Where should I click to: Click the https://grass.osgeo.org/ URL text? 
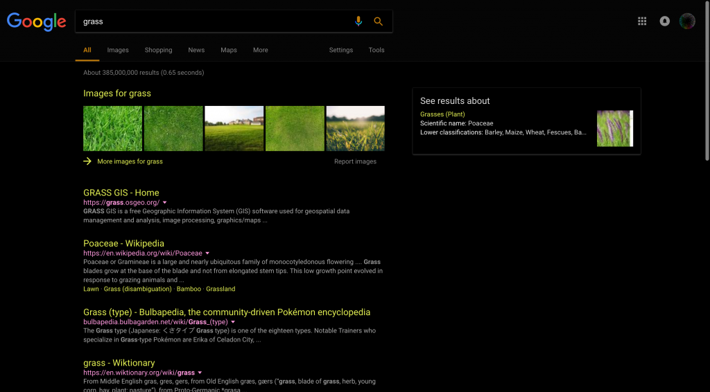tap(121, 202)
